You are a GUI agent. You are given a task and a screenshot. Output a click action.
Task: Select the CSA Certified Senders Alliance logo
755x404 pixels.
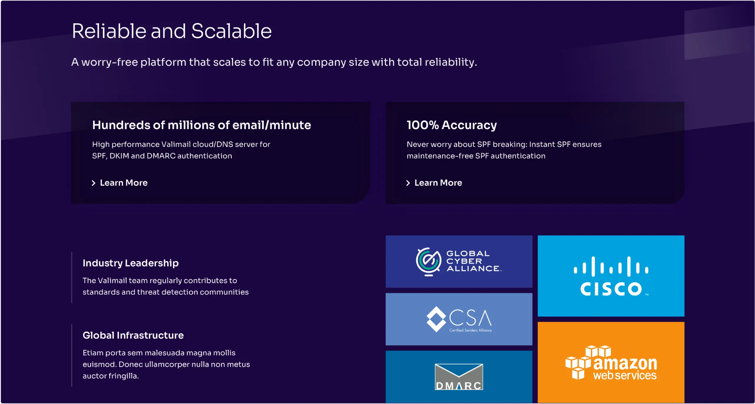(x=459, y=319)
